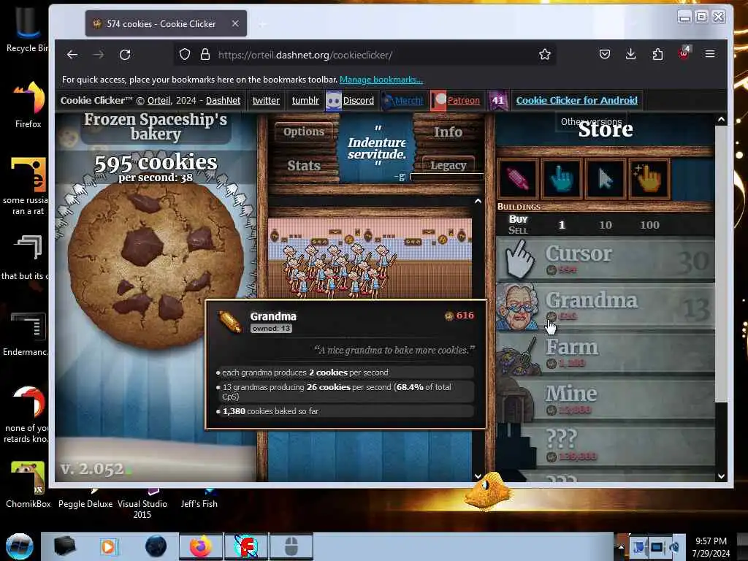This screenshot has width=748, height=561.
Task: Purchase a Mine building
Action: pyautogui.click(x=606, y=400)
